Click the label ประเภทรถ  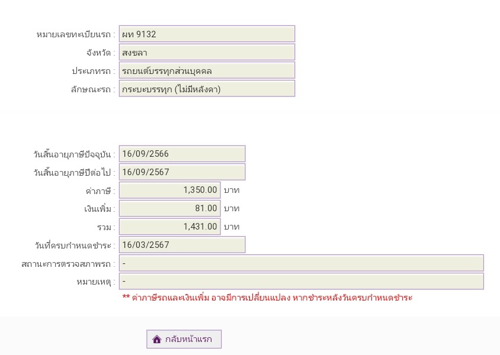coord(94,71)
